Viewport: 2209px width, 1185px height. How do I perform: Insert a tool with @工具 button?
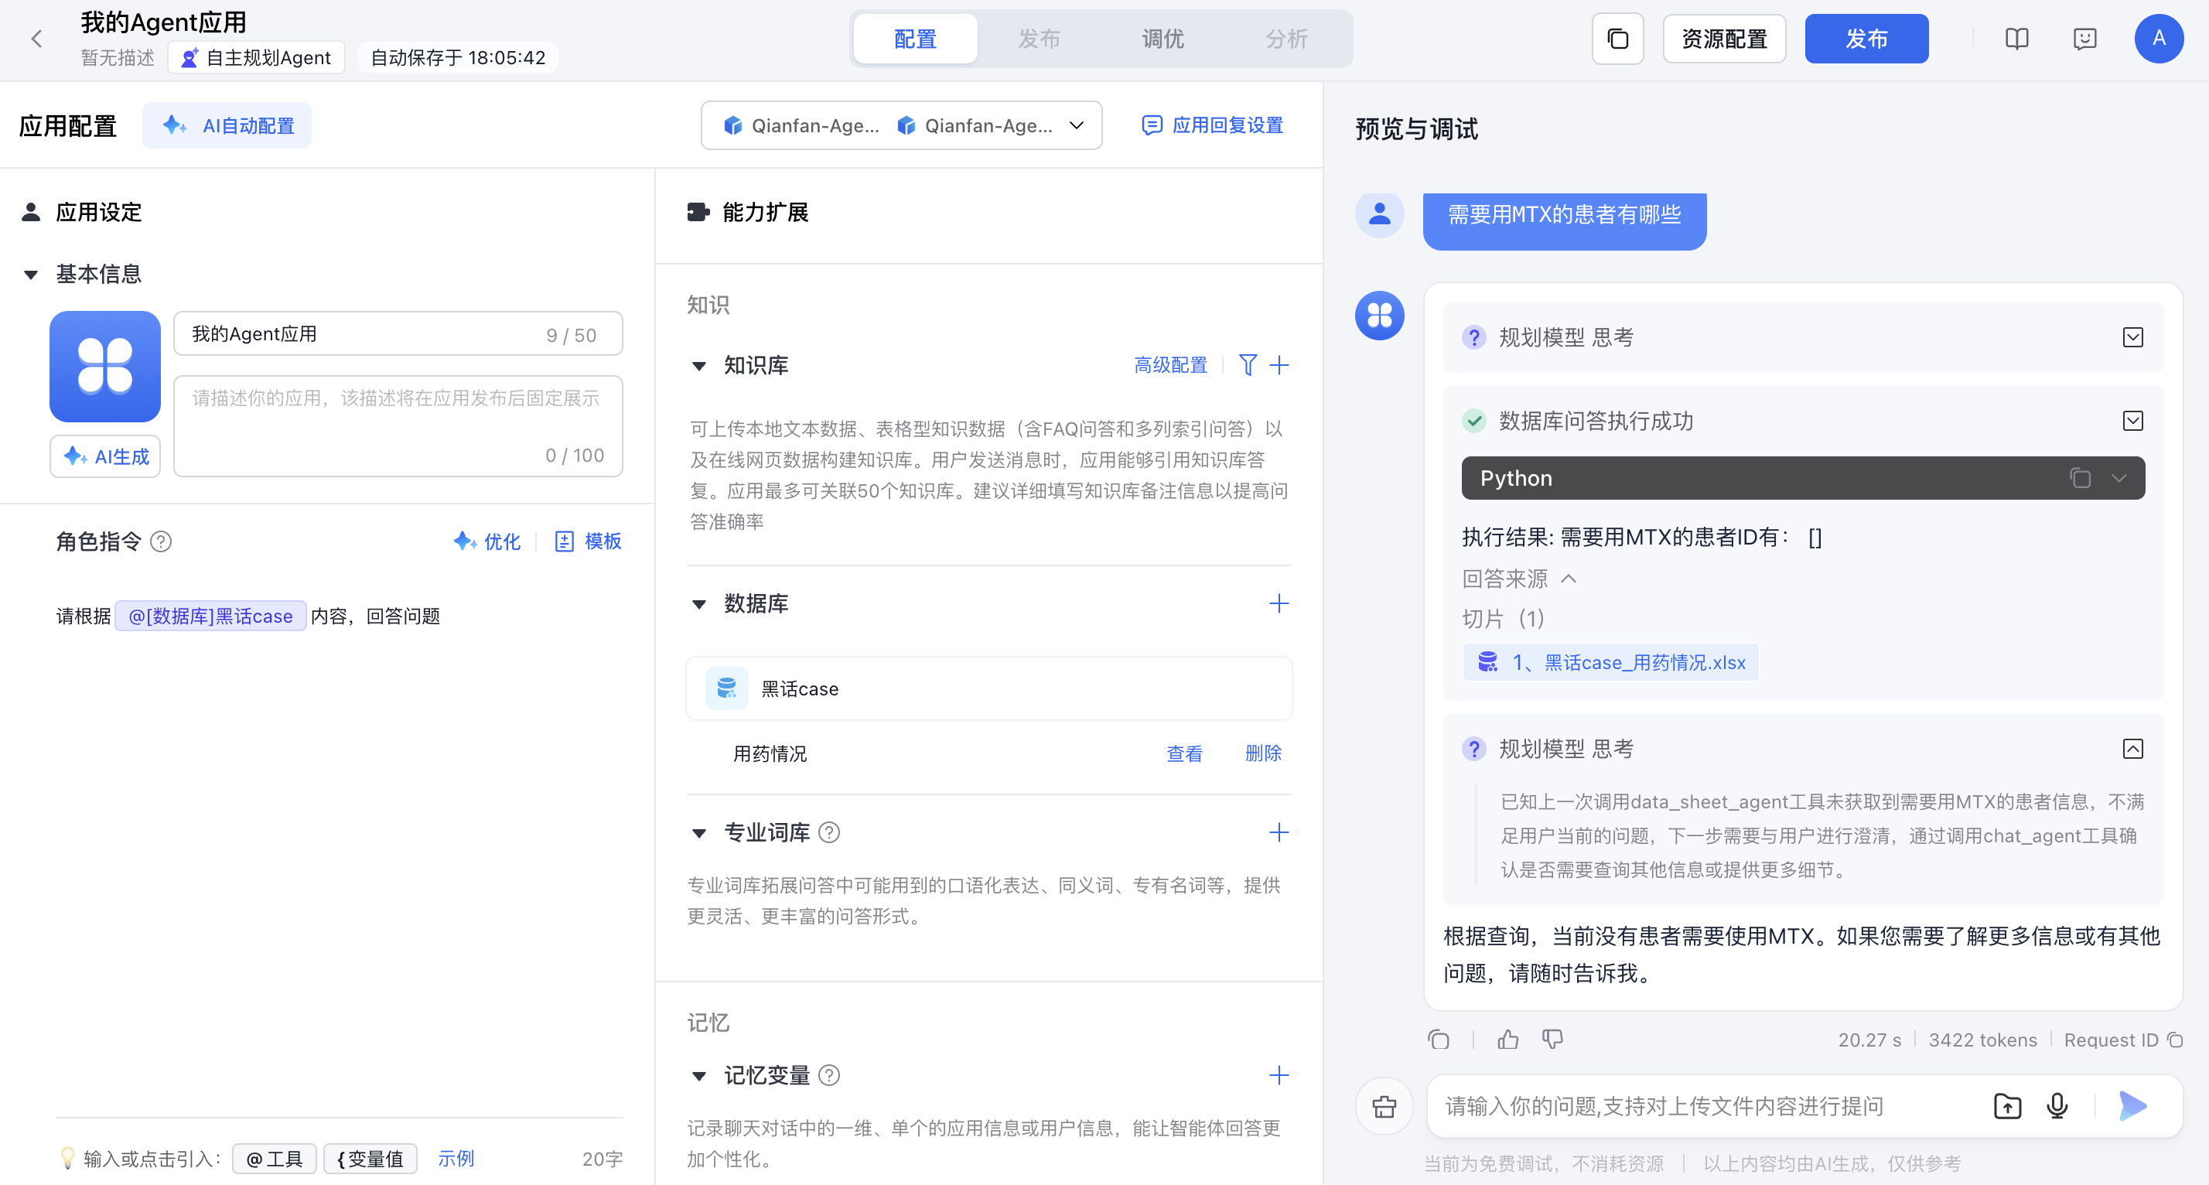(275, 1159)
